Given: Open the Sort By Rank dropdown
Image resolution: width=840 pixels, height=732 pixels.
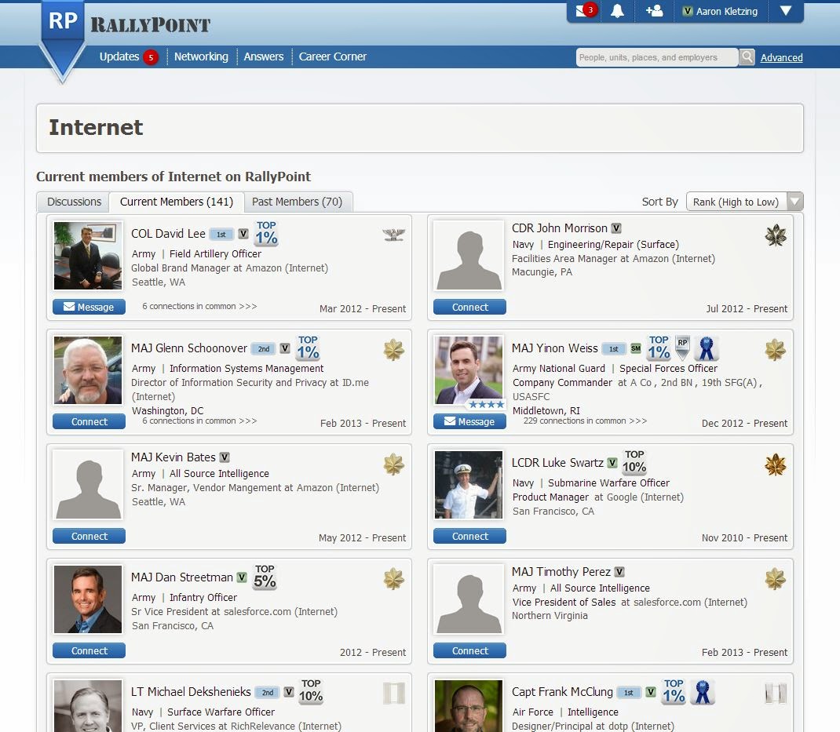Looking at the screenshot, I should point(745,202).
